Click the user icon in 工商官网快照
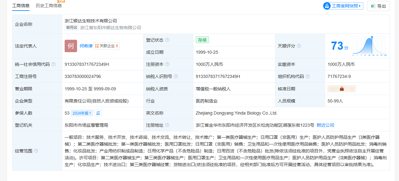 point(327,6)
